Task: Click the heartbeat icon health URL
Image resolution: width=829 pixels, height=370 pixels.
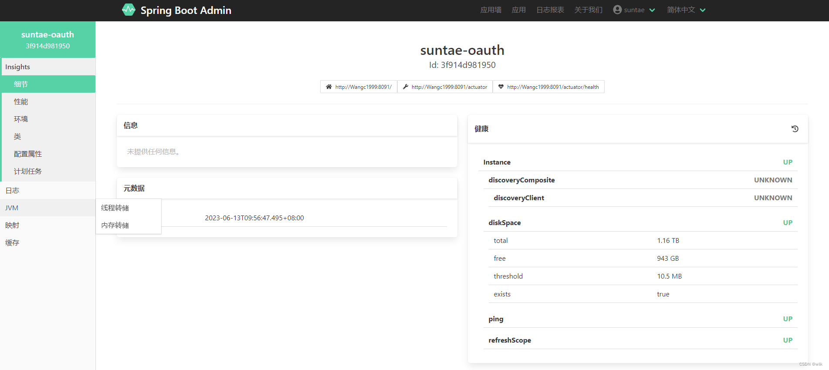Action: click(548, 87)
